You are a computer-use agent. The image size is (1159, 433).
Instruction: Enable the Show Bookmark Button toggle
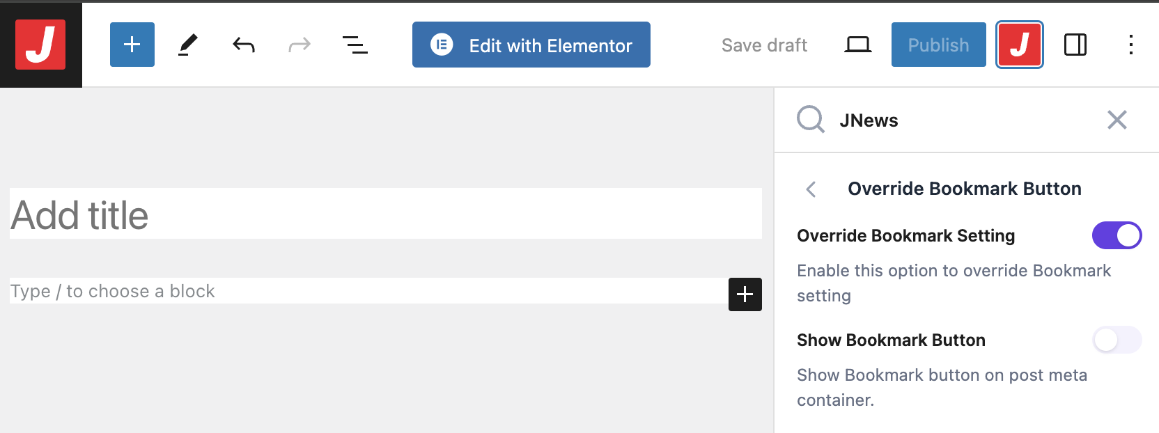click(1117, 340)
